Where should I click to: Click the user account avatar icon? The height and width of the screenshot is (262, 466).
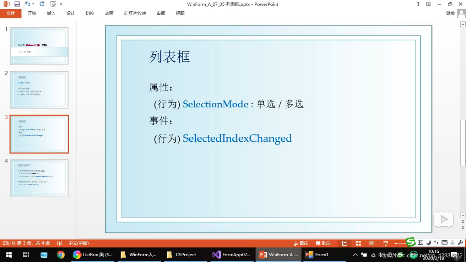click(462, 13)
